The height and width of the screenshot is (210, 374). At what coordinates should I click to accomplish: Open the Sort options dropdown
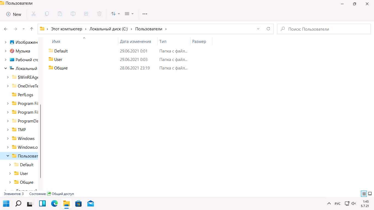click(x=116, y=14)
